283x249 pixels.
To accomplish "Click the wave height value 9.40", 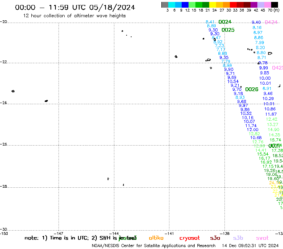I will 256,22.
